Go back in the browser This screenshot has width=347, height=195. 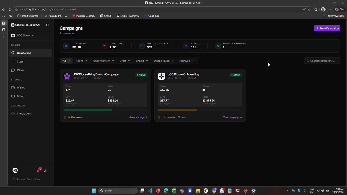[4, 9]
